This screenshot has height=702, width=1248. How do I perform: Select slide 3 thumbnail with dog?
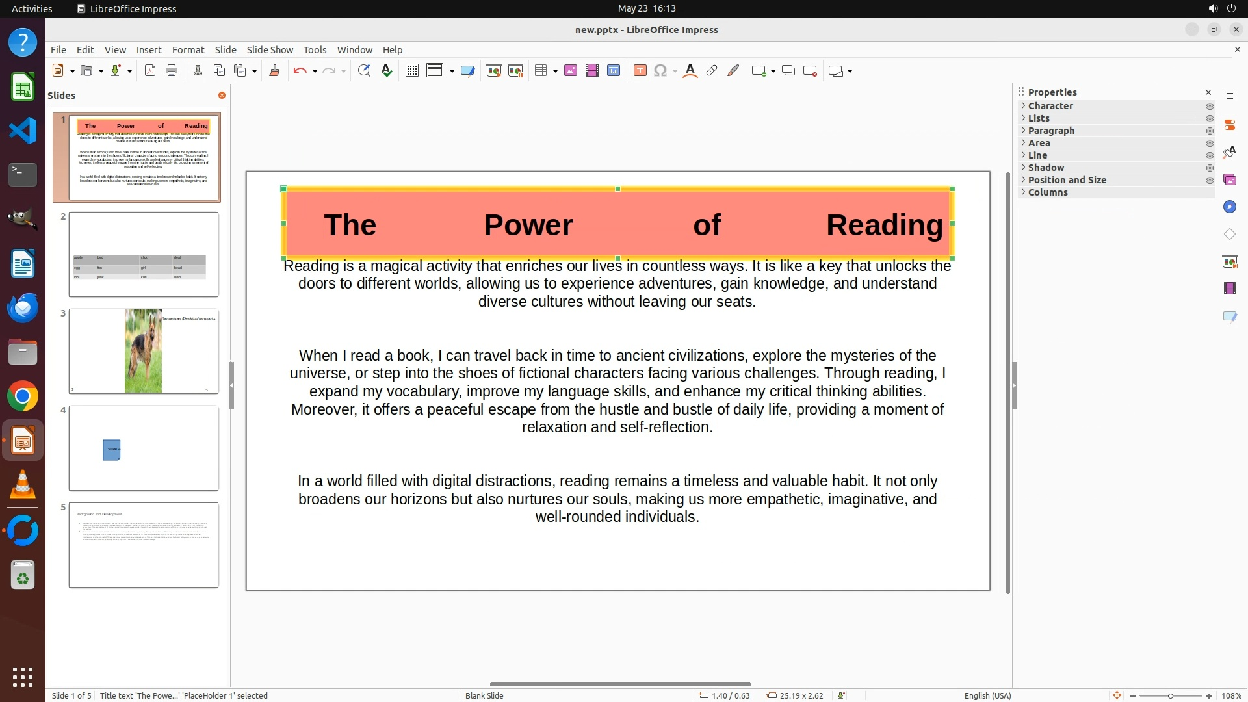coord(144,352)
